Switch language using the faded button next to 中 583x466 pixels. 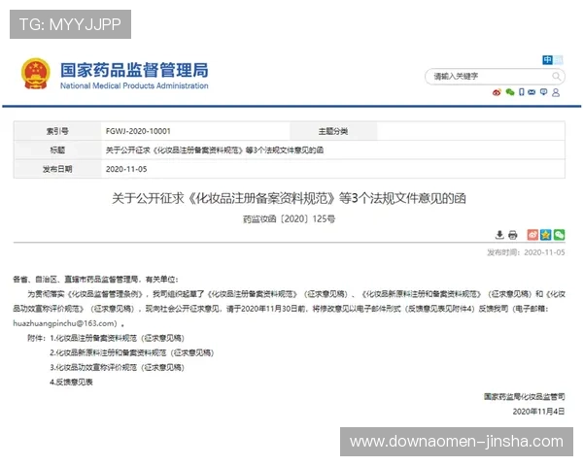[559, 60]
